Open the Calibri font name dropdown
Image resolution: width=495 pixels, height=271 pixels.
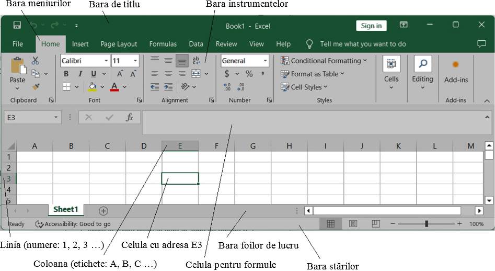[106, 61]
